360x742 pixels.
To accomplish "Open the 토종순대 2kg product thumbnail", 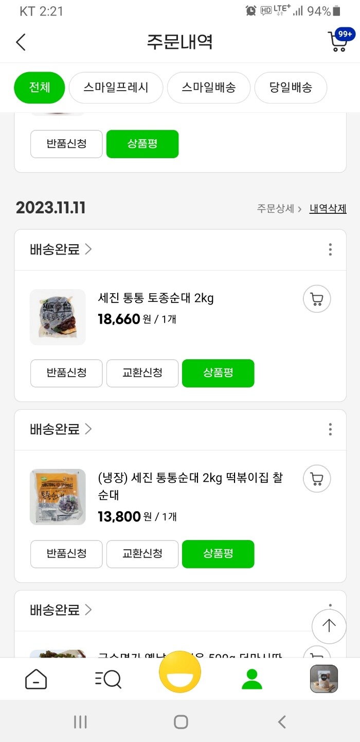I will pyautogui.click(x=57, y=316).
